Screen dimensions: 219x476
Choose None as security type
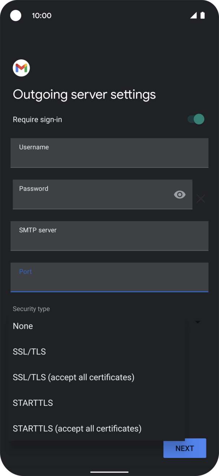pyautogui.click(x=23, y=326)
